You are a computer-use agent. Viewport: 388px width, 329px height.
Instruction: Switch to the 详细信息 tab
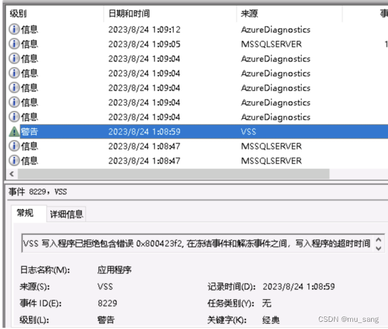tap(66, 214)
